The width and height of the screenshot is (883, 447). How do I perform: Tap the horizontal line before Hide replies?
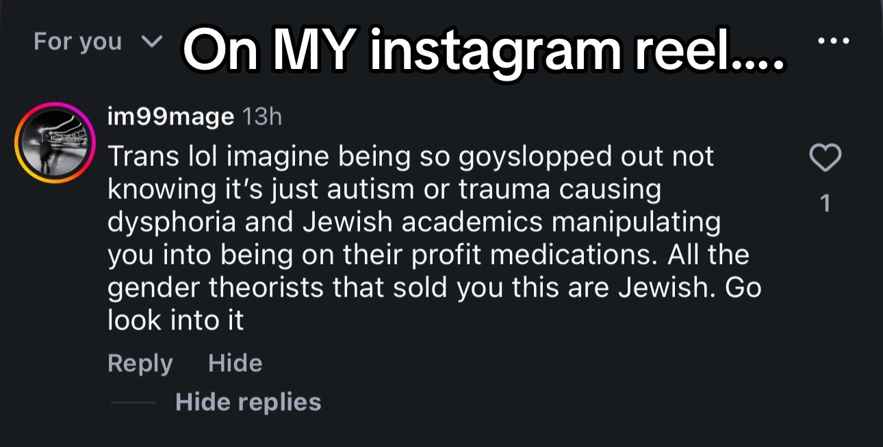click(x=133, y=403)
